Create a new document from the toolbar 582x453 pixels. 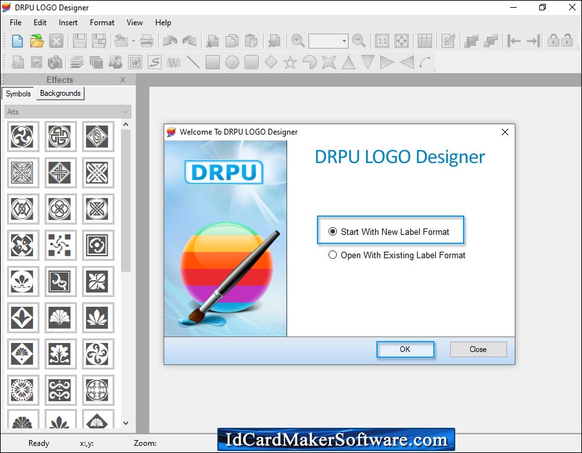point(17,41)
